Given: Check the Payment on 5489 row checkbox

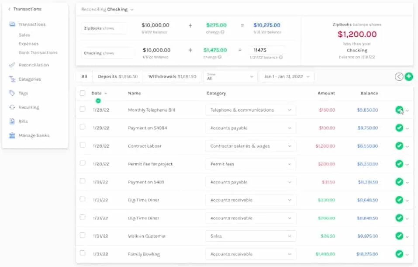Looking at the screenshot, I should pyautogui.click(x=83, y=181).
